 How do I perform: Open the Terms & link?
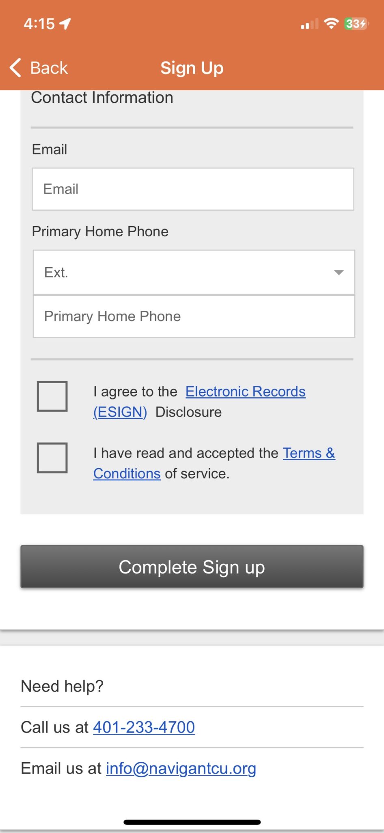308,453
